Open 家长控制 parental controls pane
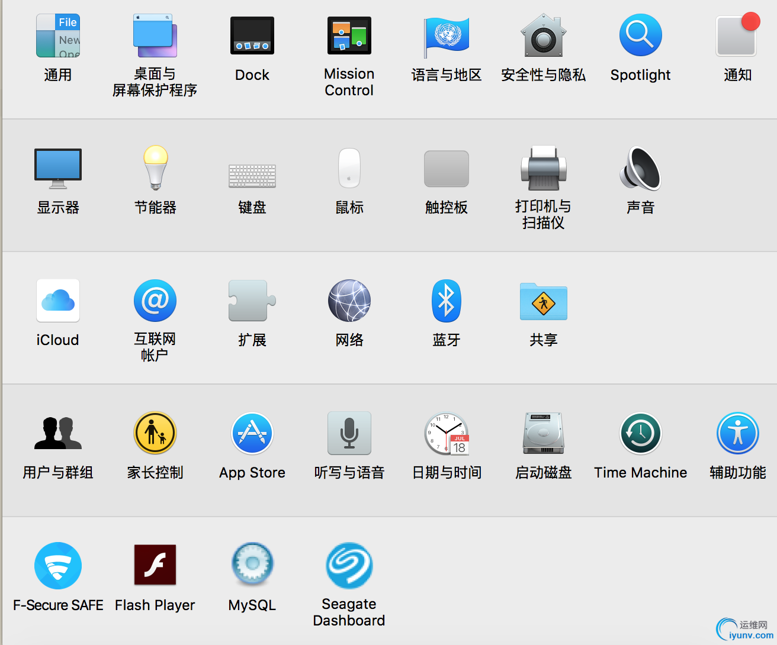777x645 pixels. (x=155, y=433)
